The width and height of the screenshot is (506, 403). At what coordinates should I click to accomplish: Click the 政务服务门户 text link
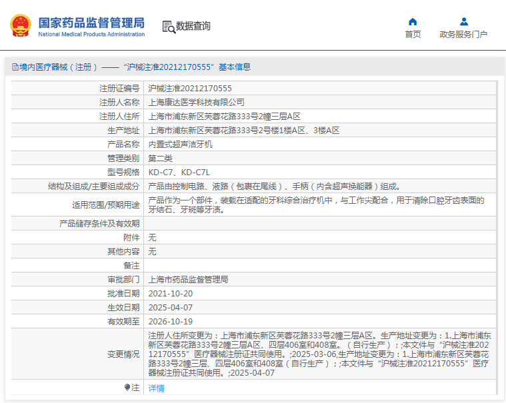(463, 34)
